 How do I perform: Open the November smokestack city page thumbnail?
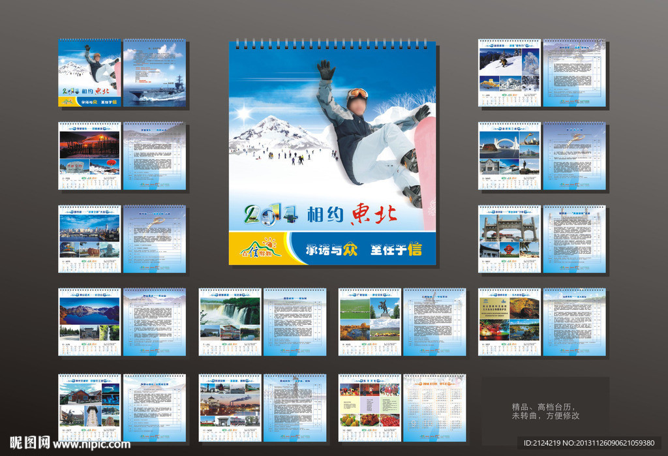coord(230,408)
